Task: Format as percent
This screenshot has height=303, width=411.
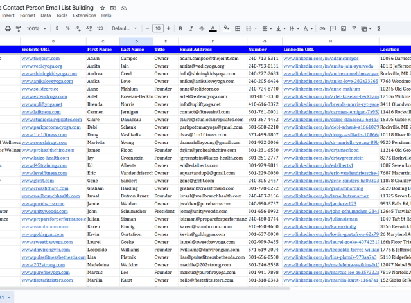Action: pyautogui.click(x=67, y=28)
